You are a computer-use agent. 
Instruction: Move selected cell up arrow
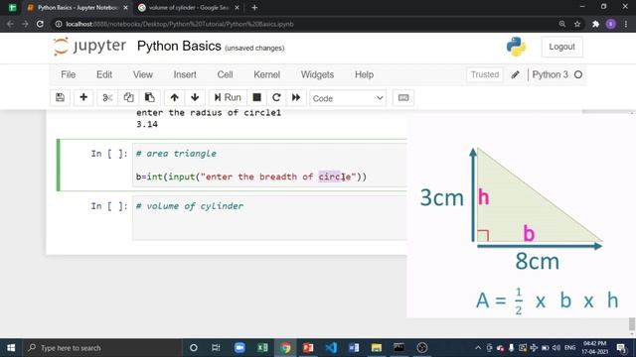[x=175, y=97]
